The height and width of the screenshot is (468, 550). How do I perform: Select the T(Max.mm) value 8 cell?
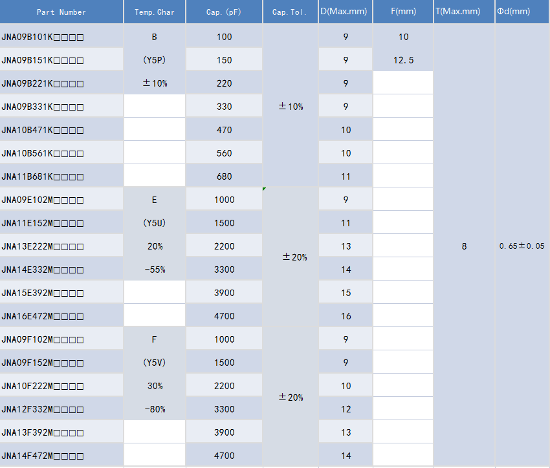click(x=464, y=246)
